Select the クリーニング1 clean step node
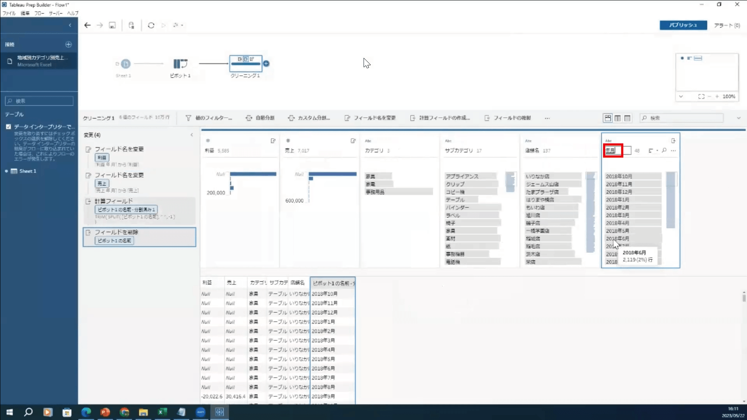The height and width of the screenshot is (420, 747). click(246, 63)
